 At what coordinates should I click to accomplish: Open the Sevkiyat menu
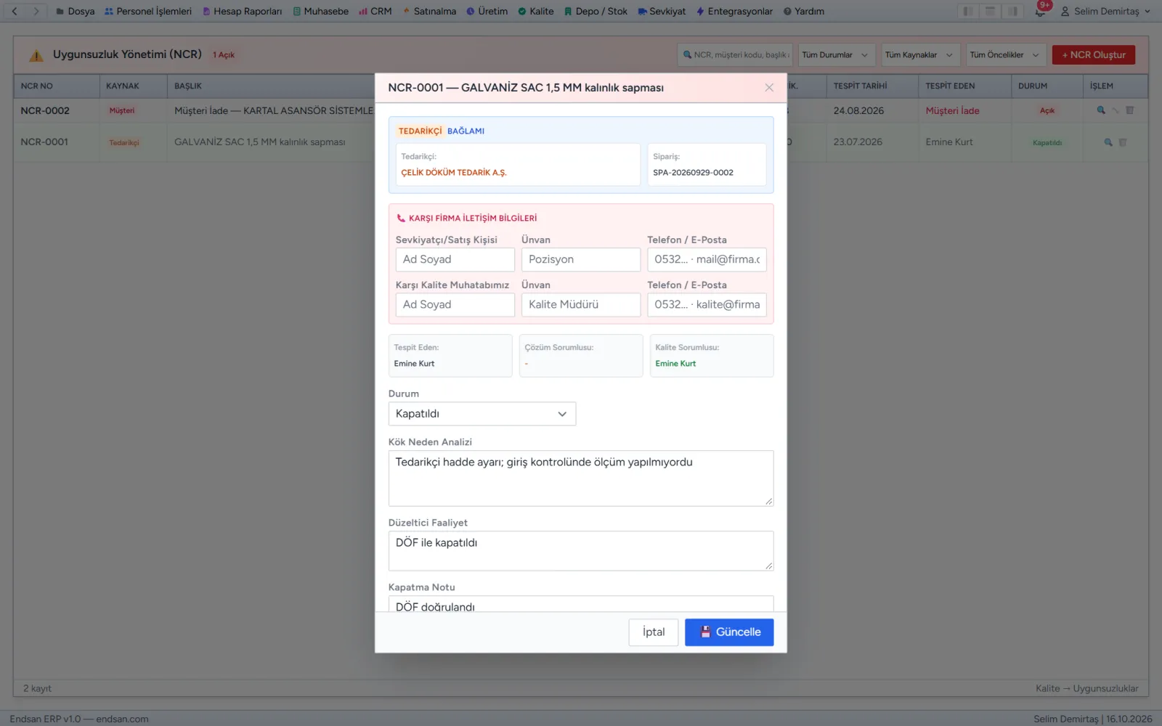click(x=662, y=11)
